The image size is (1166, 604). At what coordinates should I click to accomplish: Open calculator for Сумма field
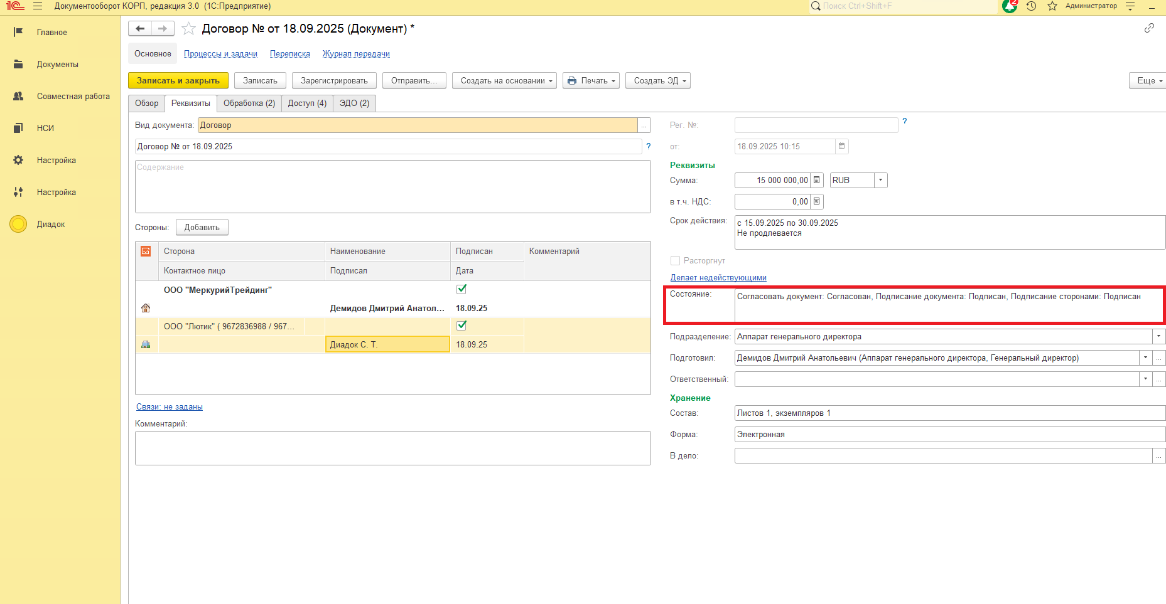click(x=816, y=181)
